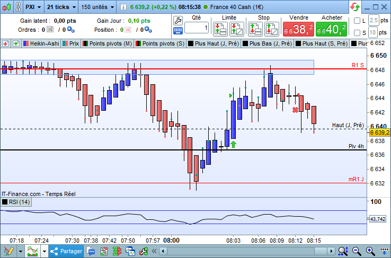Click the Vendre sell price button
The height and width of the screenshot is (258, 391).
pyautogui.click(x=298, y=29)
